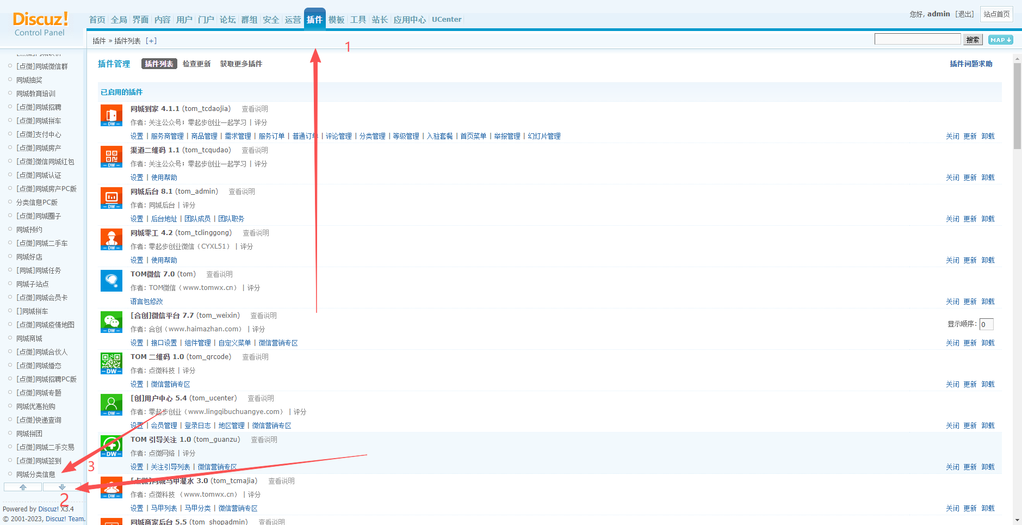
Task: Click the 渠道二维码 plugin icon
Action: [111, 157]
